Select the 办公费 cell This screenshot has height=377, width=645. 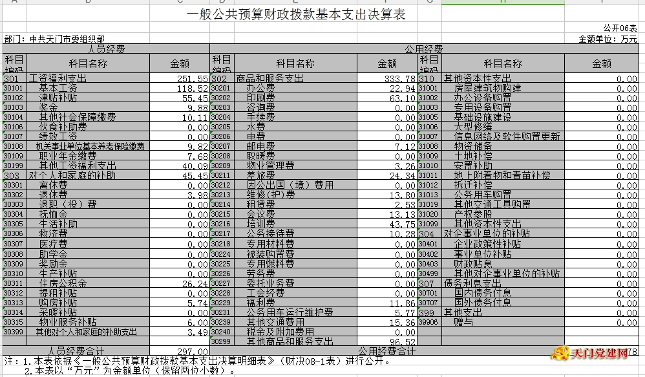[296, 88]
